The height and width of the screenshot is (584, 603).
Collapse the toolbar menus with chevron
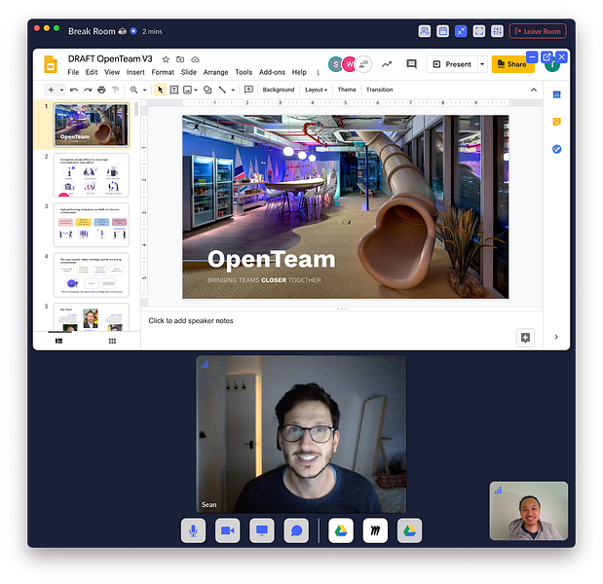(534, 90)
